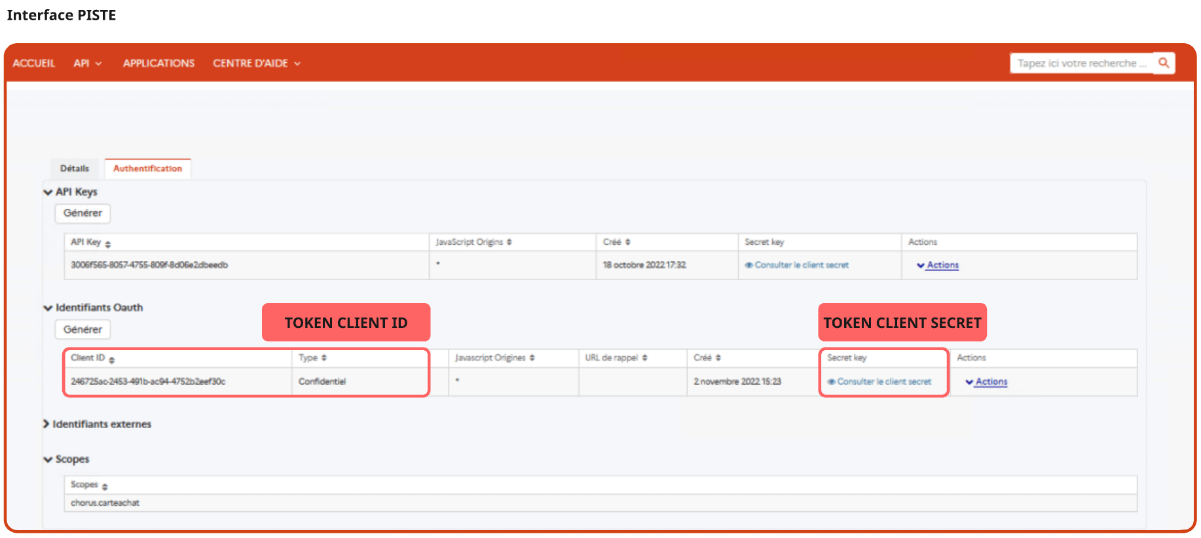Sort Oauth table by Type
The width and height of the screenshot is (1201, 538).
coord(324,358)
